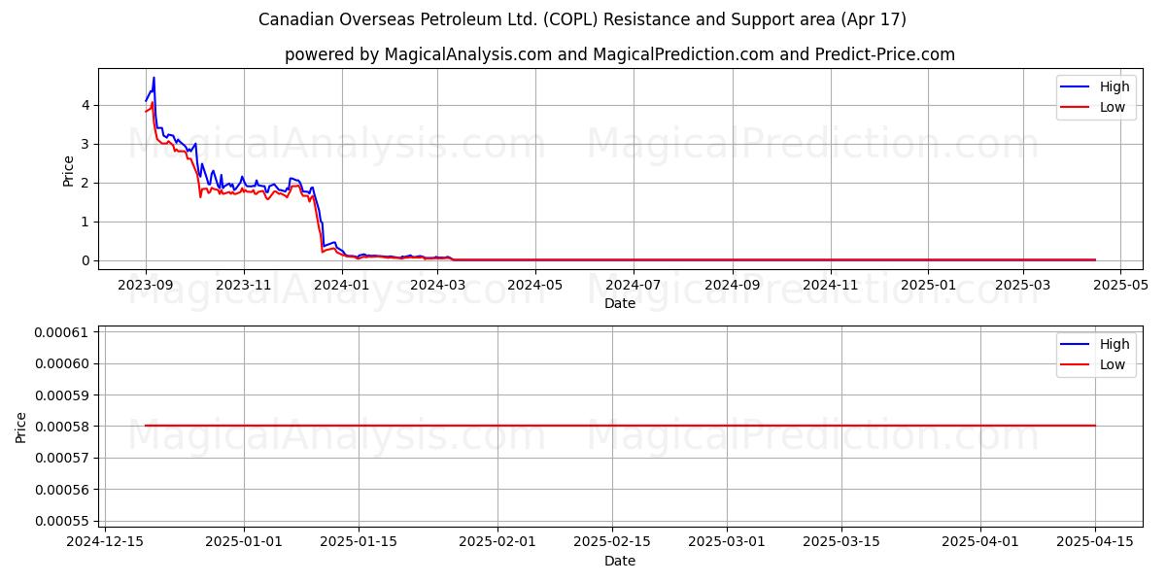Image resolution: width=1166 pixels, height=583 pixels.
Task: Click the 2024-11 date tick label
Action: (832, 284)
